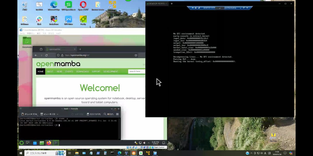This screenshot has height=156, width=313.
Task: Open Konsole's hamburger menu
Action: (x=117, y=114)
